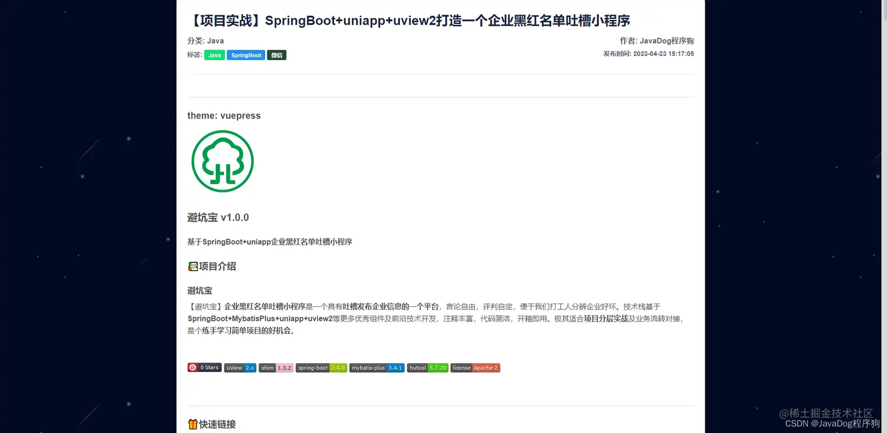This screenshot has width=887, height=433.
Task: Expand the 快速链接 section heading
Action: click(x=218, y=424)
